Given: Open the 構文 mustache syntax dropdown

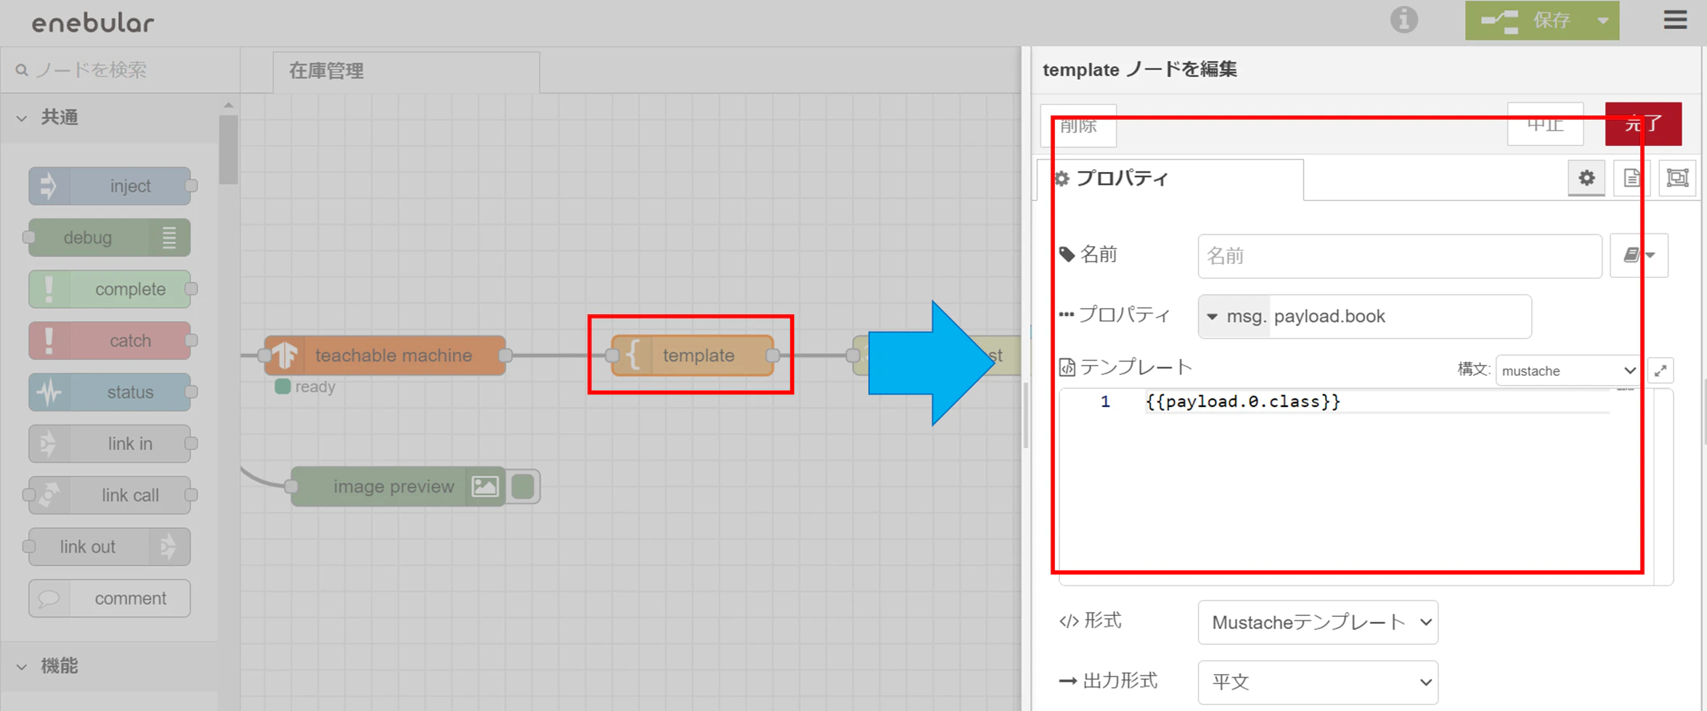Looking at the screenshot, I should pos(1568,371).
